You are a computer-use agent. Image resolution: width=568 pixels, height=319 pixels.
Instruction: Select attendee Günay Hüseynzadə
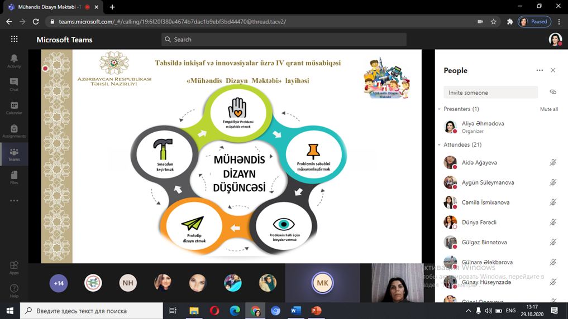click(x=502, y=282)
